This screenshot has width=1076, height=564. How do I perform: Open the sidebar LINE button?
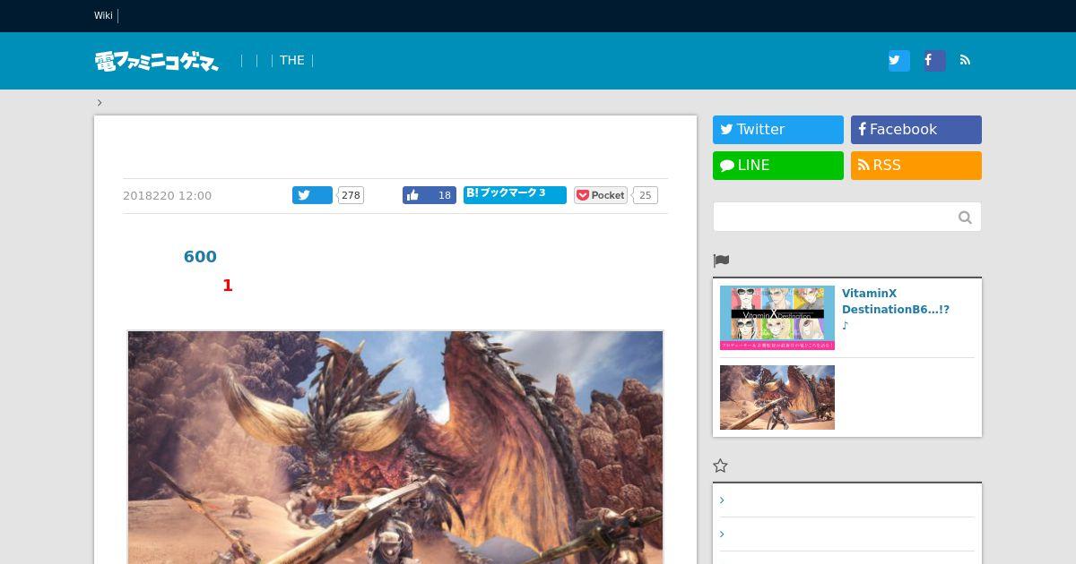coord(778,166)
